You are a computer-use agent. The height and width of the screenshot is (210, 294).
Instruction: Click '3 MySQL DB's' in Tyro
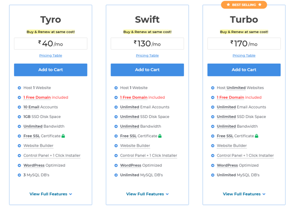click(37, 175)
